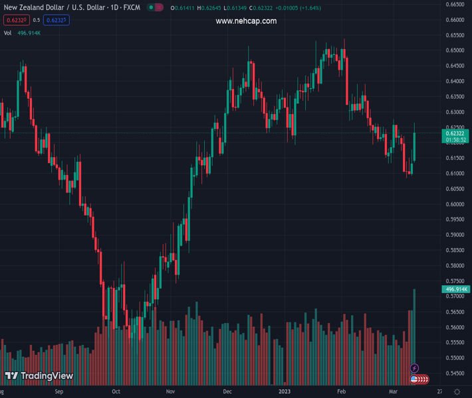The image size is (472, 398).
Task: Click the 2023 marker on time axis
Action: click(285, 392)
